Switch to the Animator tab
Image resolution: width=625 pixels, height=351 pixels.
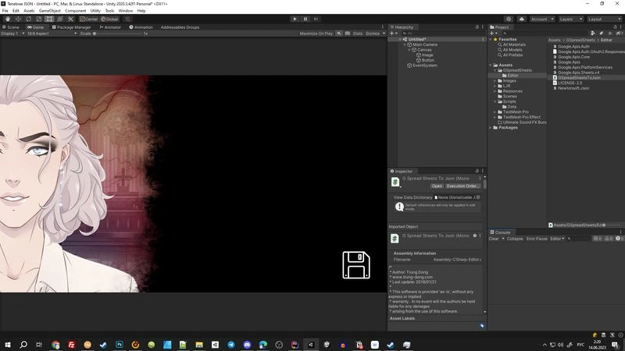[110, 27]
